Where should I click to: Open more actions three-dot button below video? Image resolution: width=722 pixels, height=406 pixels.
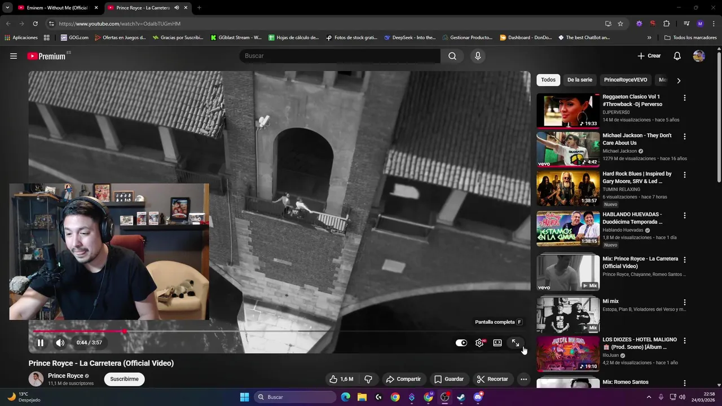(523, 379)
